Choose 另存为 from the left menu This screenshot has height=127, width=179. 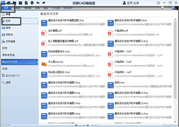(9, 34)
